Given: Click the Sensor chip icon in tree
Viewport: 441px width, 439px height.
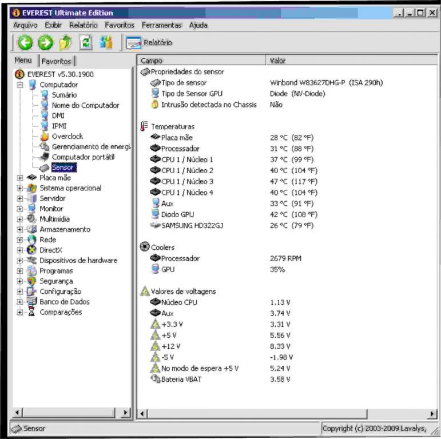Looking at the screenshot, I should pos(44,167).
